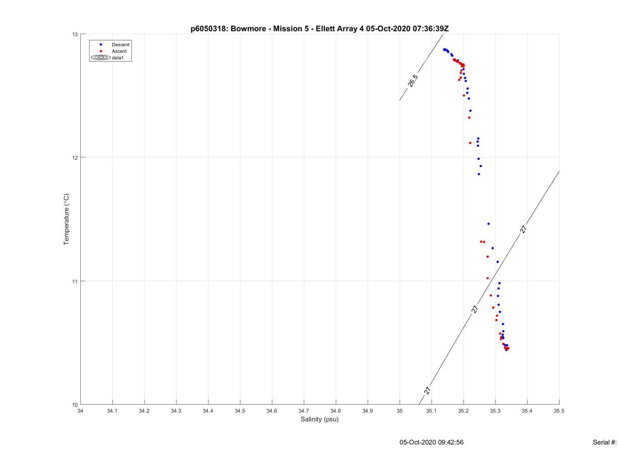
Task: Click the x-axis tick label '34.5'
Action: click(240, 411)
